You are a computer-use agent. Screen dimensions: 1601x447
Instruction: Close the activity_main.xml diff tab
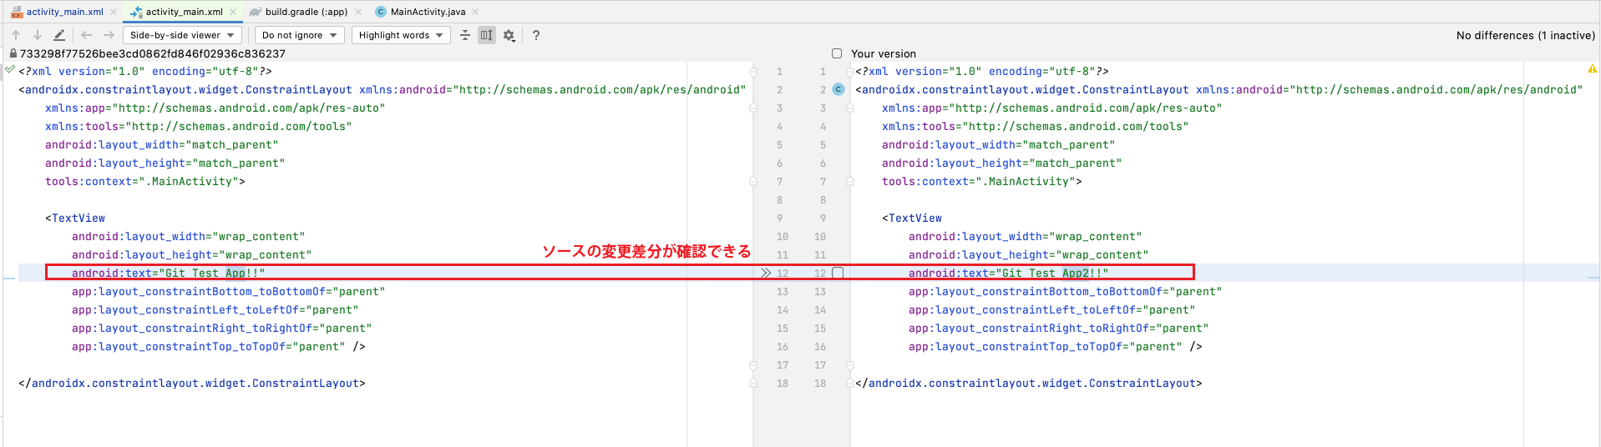click(x=233, y=12)
